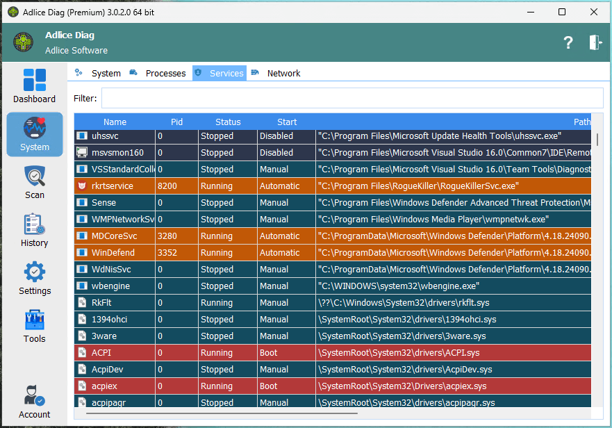Click the help question mark icon
612x428 pixels.
point(568,42)
